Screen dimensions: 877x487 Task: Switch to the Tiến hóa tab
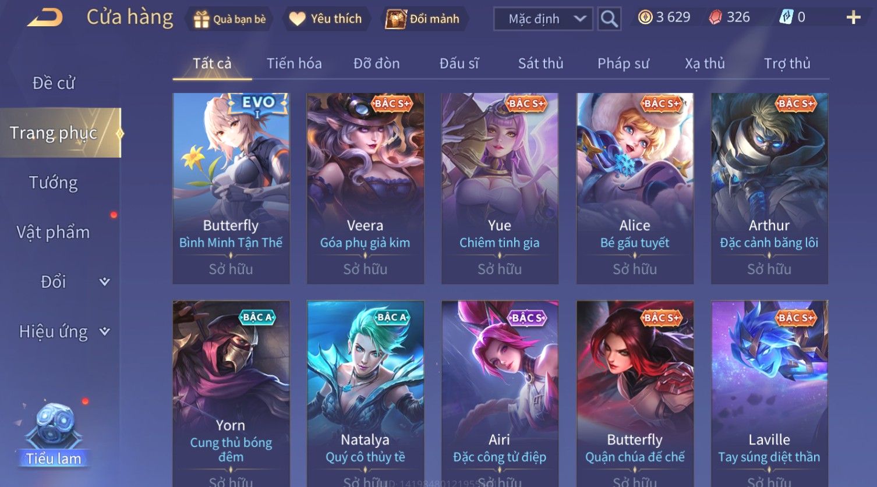(x=294, y=63)
